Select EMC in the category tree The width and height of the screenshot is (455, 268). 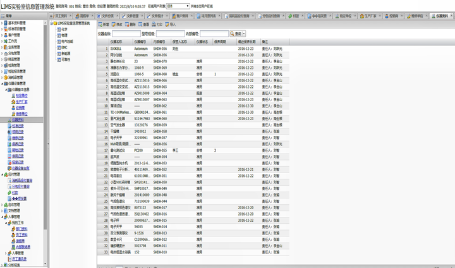(x=64, y=47)
